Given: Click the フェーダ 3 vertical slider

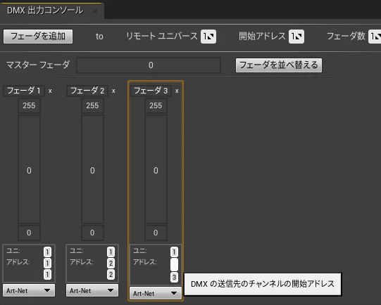Looking at the screenshot, I should (156, 169).
